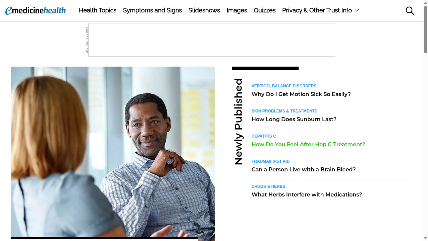Viewport: 428px width, 241px height.
Task: Click the page vertical scrollbar thumb
Action: 425,30
